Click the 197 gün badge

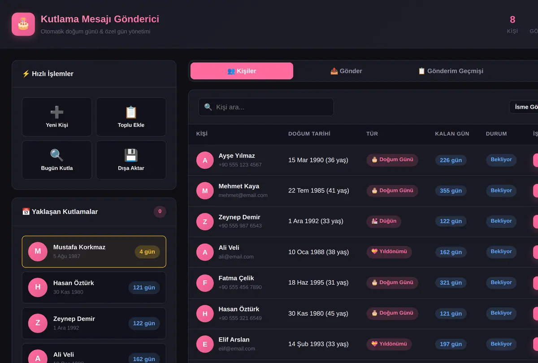pos(451,344)
